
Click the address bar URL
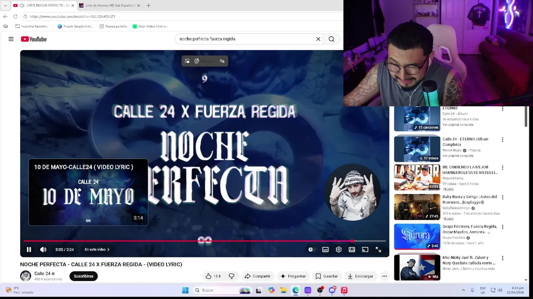pos(72,17)
